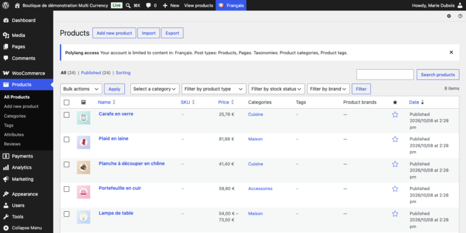
Task: Open screen options gear icon
Action: pyautogui.click(x=449, y=16)
